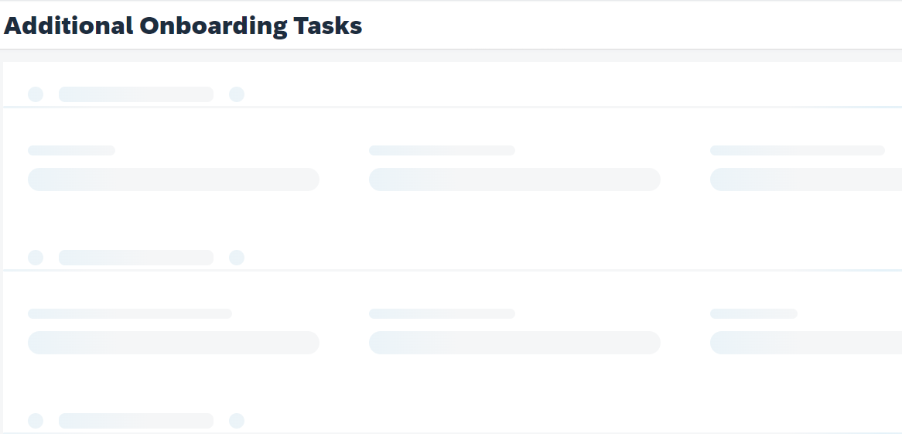Click the third section's trailing circle icon placeholder

(237, 421)
